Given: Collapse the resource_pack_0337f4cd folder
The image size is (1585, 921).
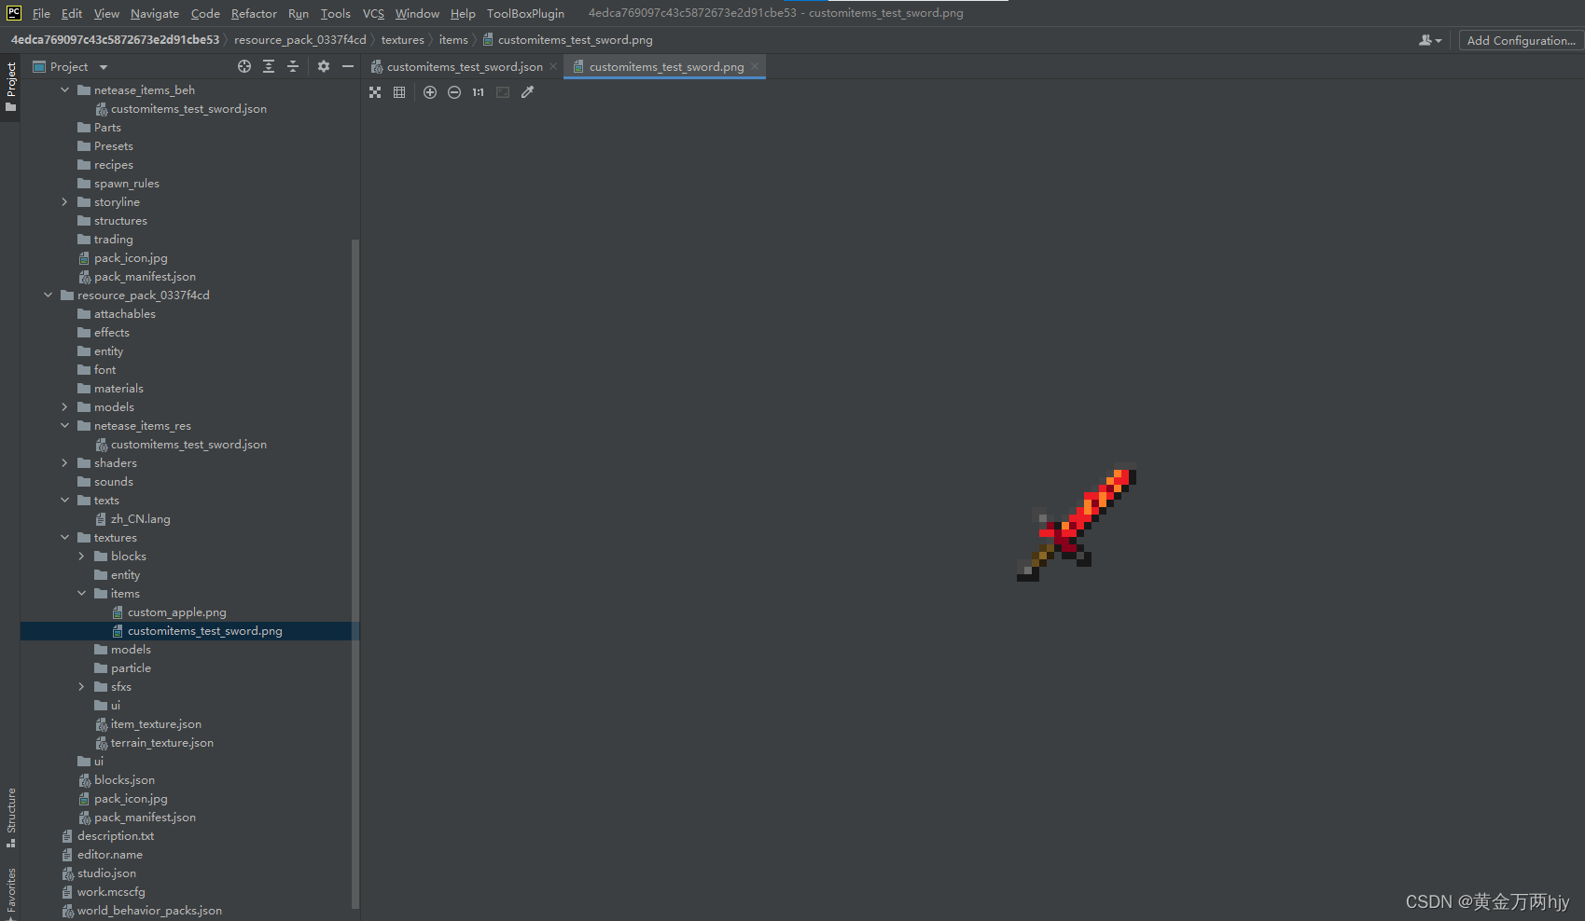Looking at the screenshot, I should (x=48, y=295).
